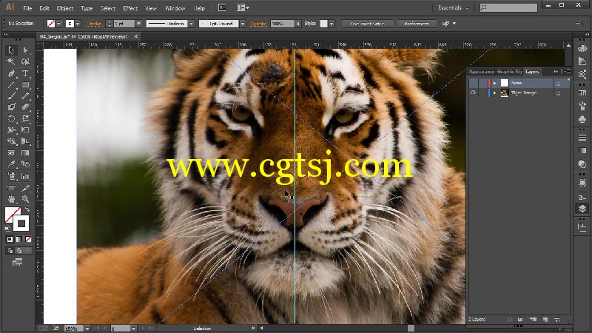Open stroke weight dropdown

click(138, 24)
